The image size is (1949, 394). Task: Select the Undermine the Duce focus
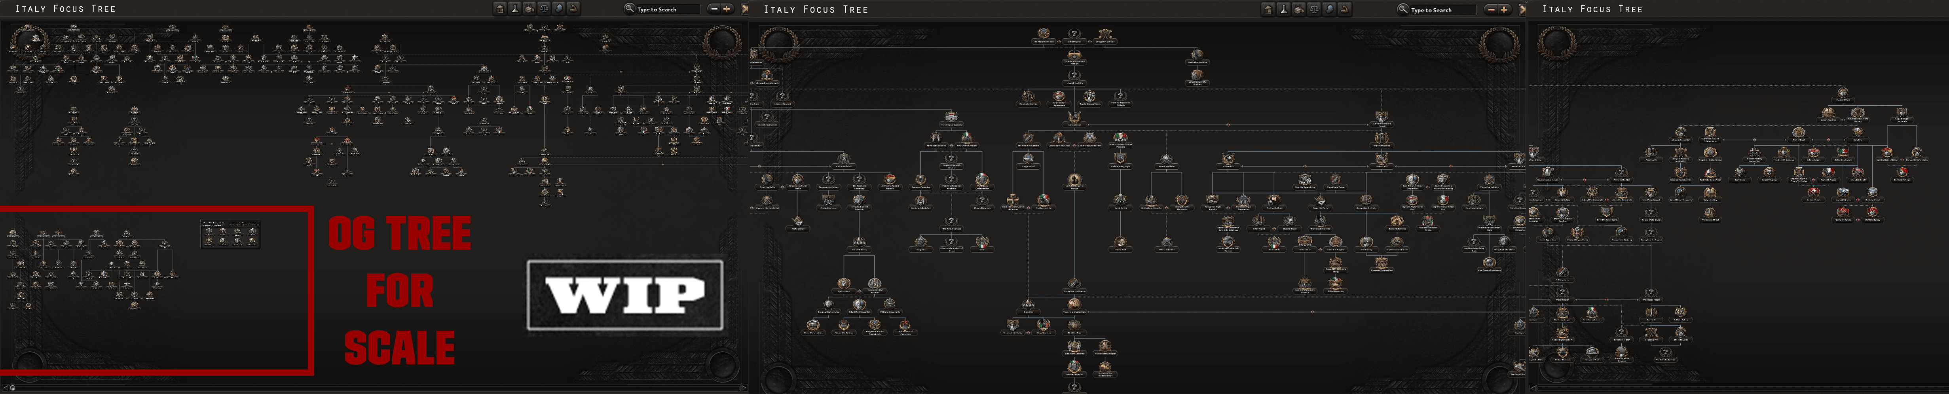1198,57
